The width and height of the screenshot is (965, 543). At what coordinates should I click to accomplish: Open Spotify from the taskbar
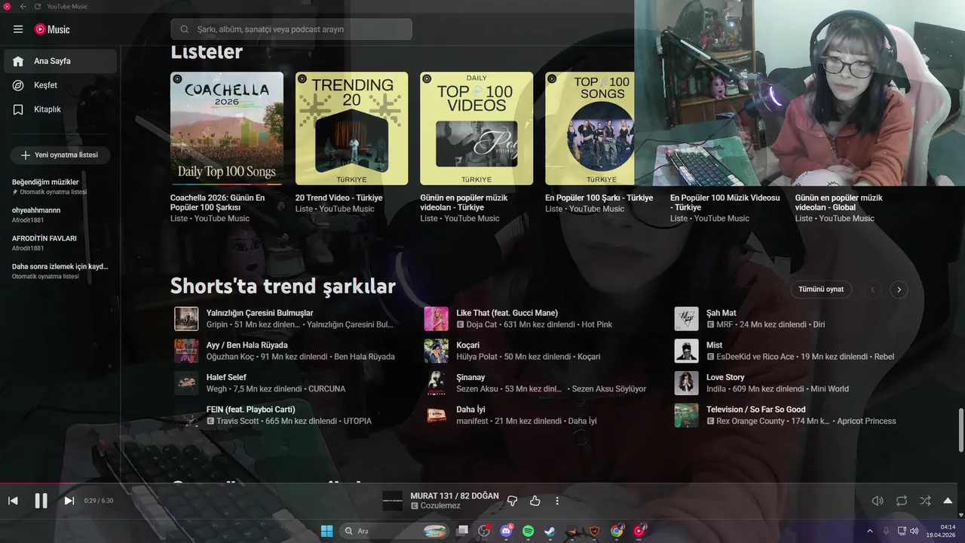click(528, 531)
